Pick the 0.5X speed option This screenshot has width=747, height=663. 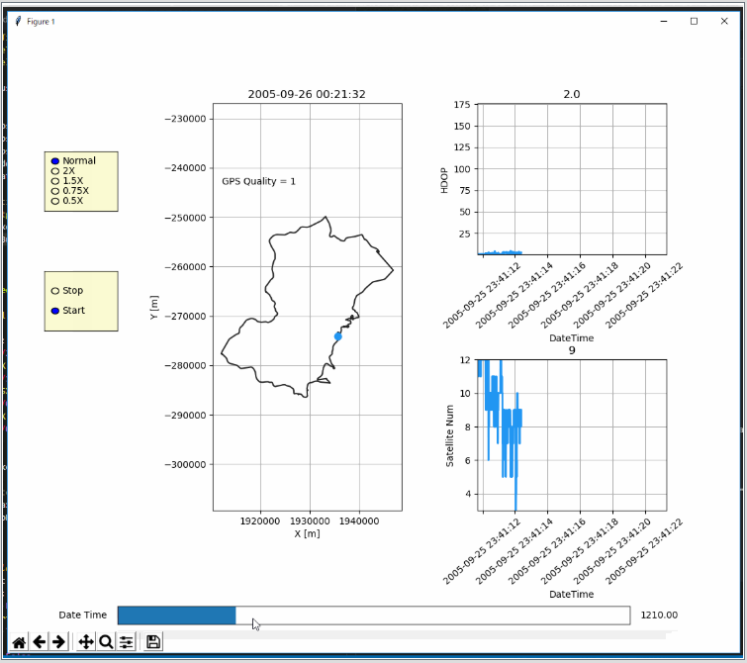click(x=55, y=201)
